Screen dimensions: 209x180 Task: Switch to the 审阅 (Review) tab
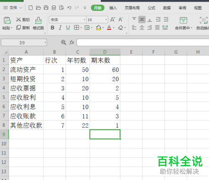[x=182, y=8]
